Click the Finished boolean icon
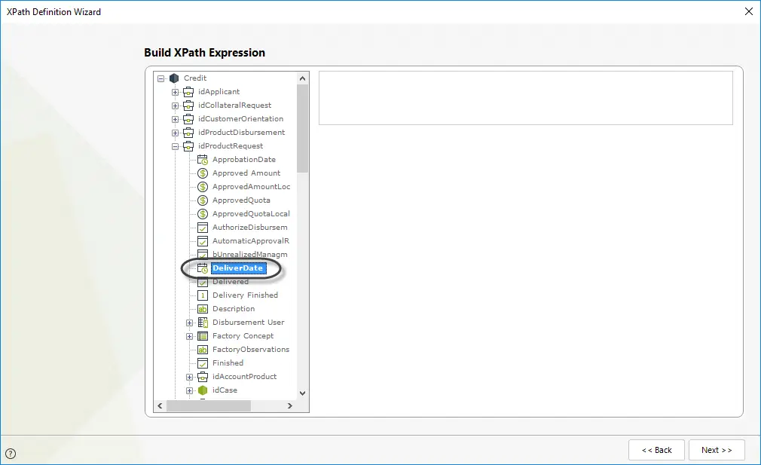This screenshot has width=761, height=465. tap(203, 363)
